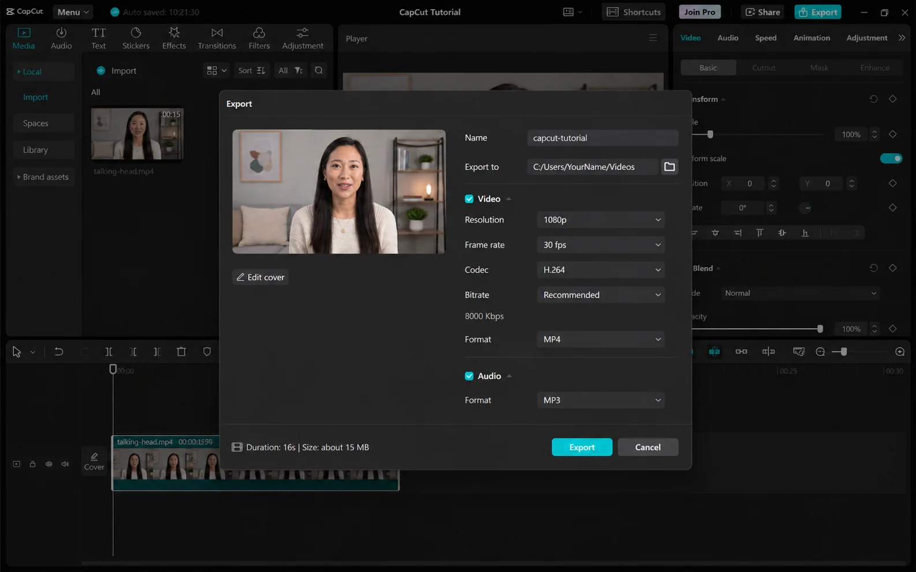Select the talking-head.mp4 media thumbnail
The width and height of the screenshot is (916, 572).
pos(137,134)
